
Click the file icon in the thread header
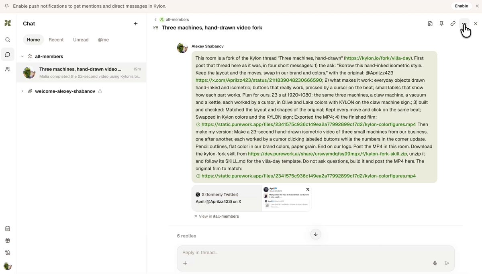[430, 24]
